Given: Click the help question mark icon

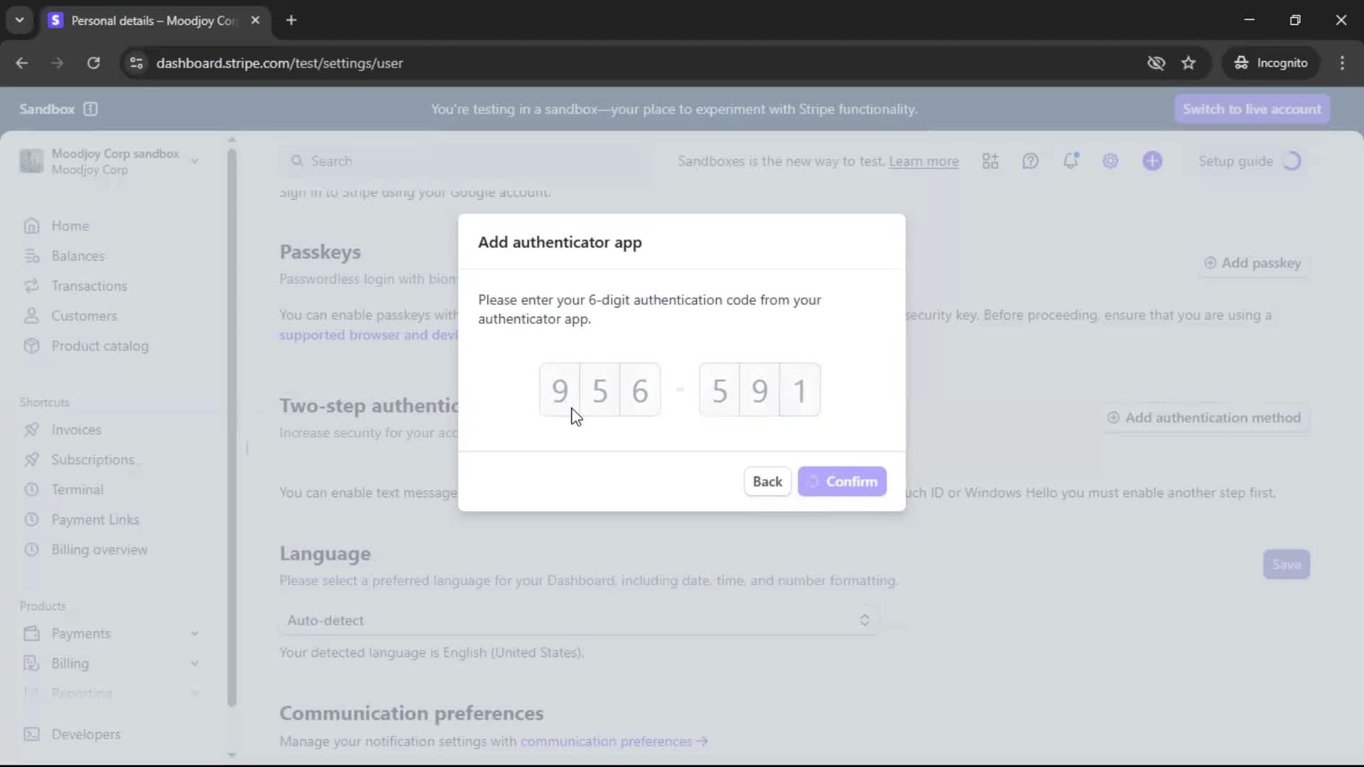Looking at the screenshot, I should [1030, 161].
